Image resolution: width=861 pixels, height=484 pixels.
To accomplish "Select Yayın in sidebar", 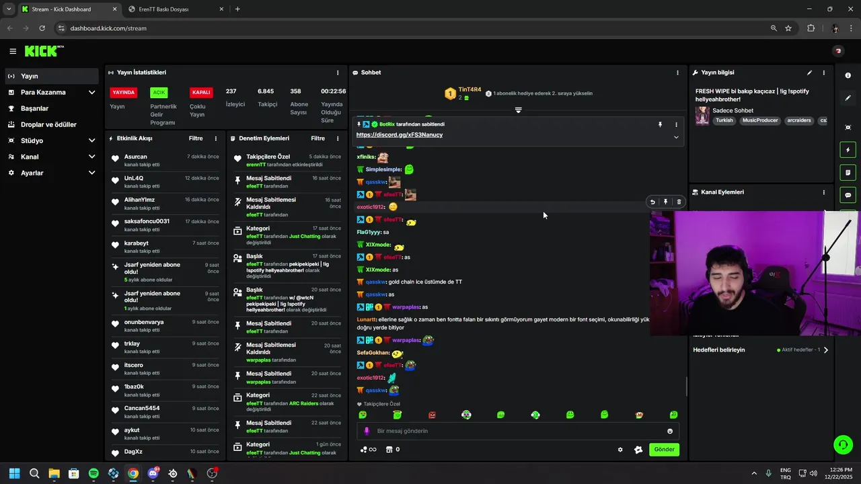I will tap(51, 76).
